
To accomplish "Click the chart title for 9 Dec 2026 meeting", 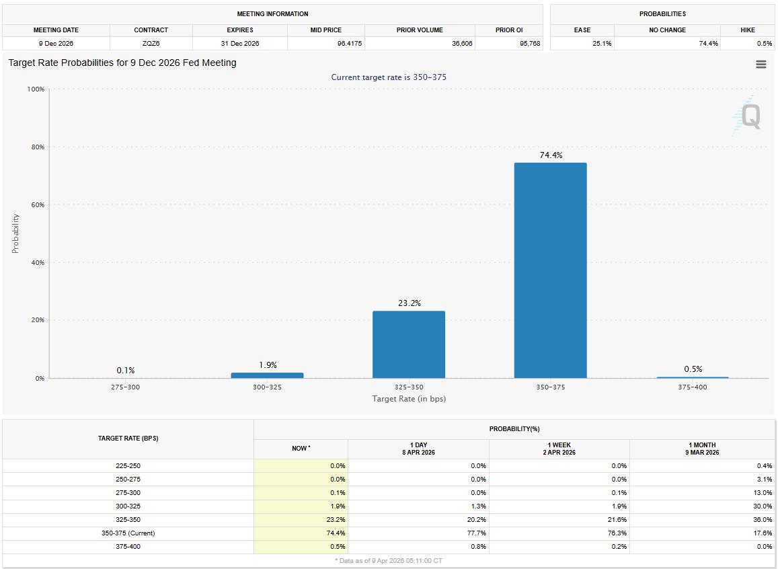I will coord(122,63).
